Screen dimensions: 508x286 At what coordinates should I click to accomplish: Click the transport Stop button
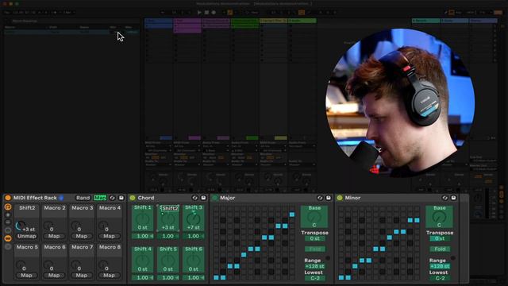coord(206,13)
